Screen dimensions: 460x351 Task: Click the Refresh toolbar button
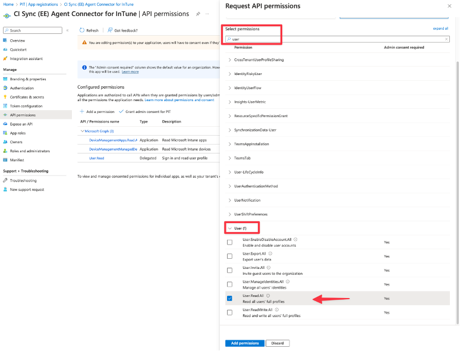point(89,30)
